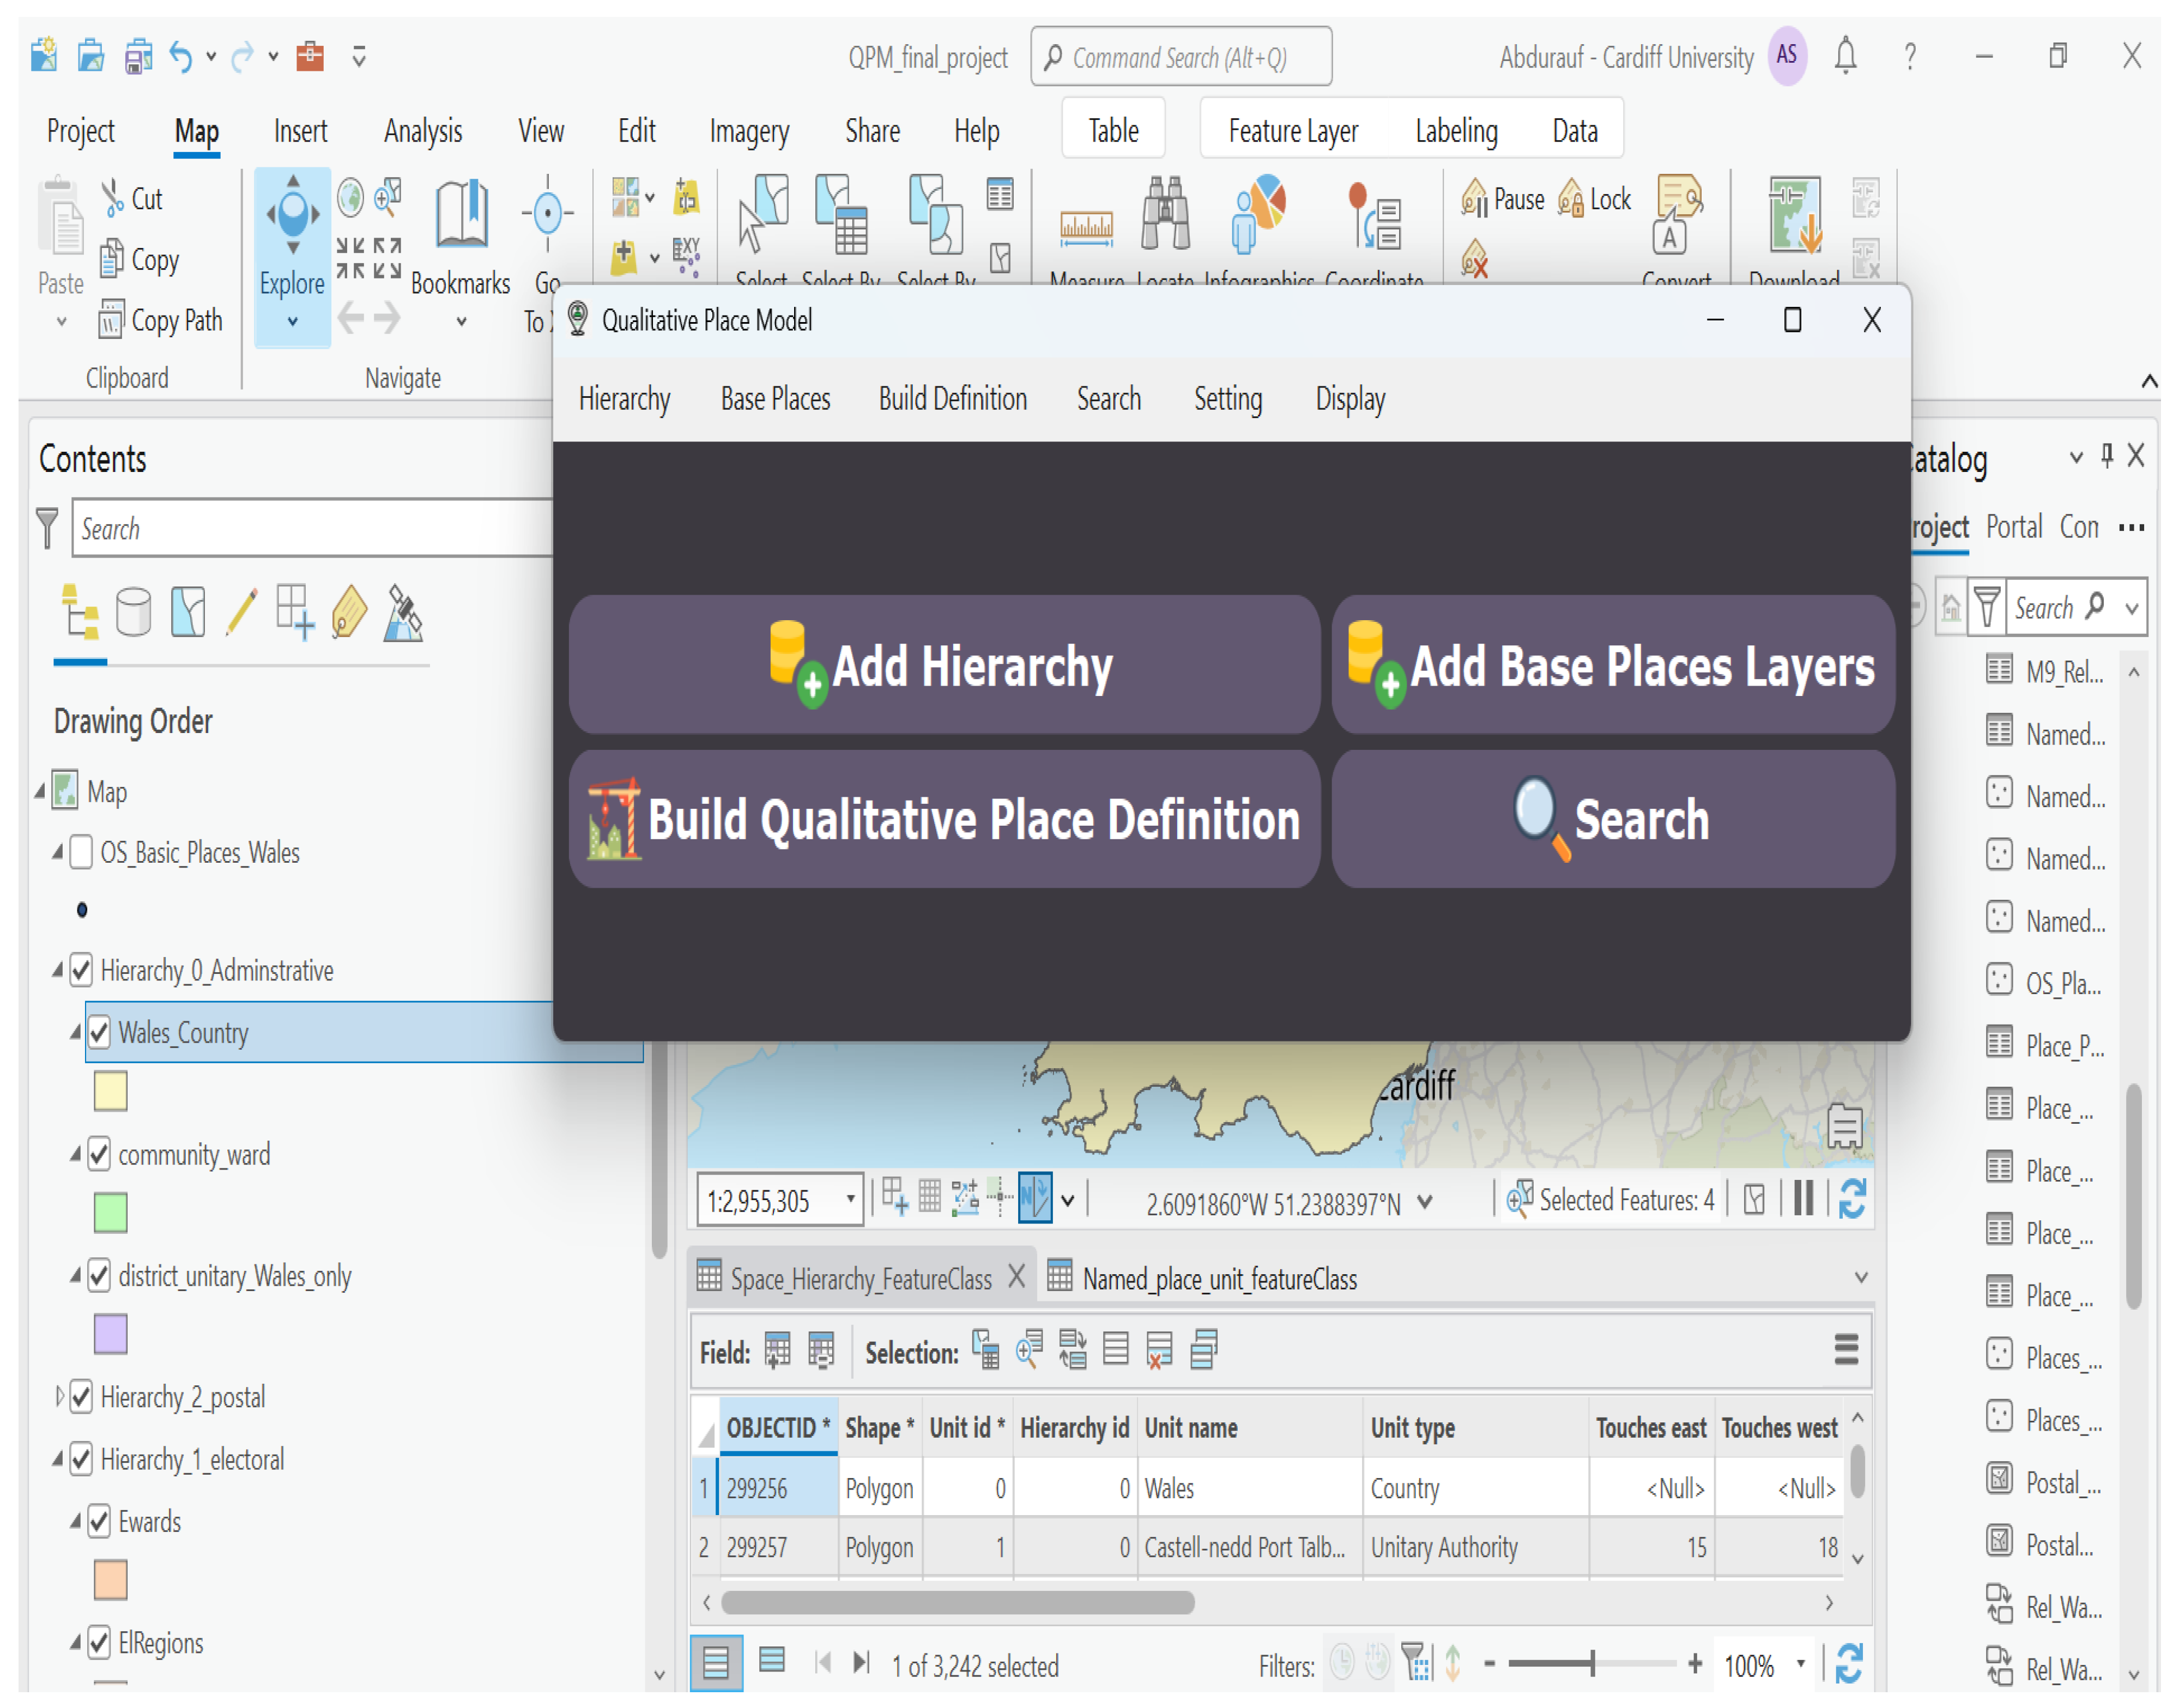Pause labeling with the Pause button
This screenshot has height=1708, width=2179.
(1503, 199)
